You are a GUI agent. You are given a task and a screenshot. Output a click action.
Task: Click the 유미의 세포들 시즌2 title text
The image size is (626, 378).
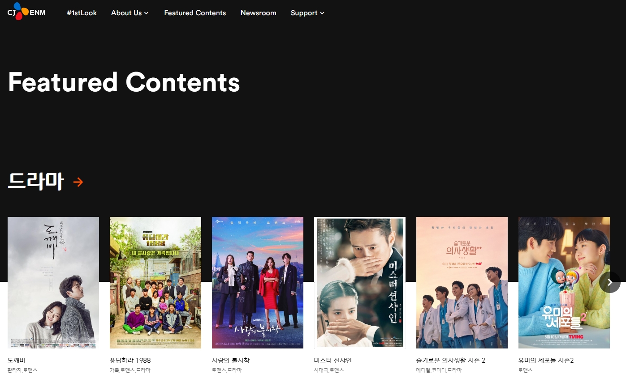(x=546, y=361)
